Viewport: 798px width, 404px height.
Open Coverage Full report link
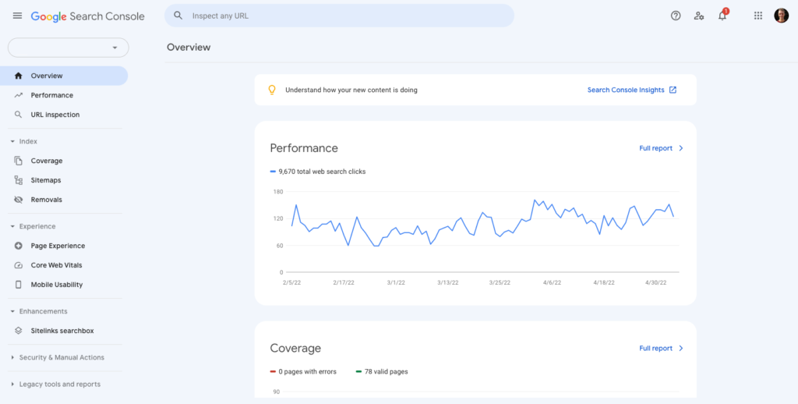[655, 349]
